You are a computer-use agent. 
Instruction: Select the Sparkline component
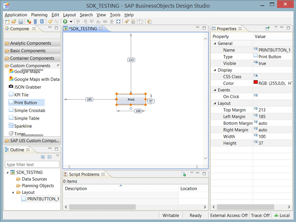point(20,126)
